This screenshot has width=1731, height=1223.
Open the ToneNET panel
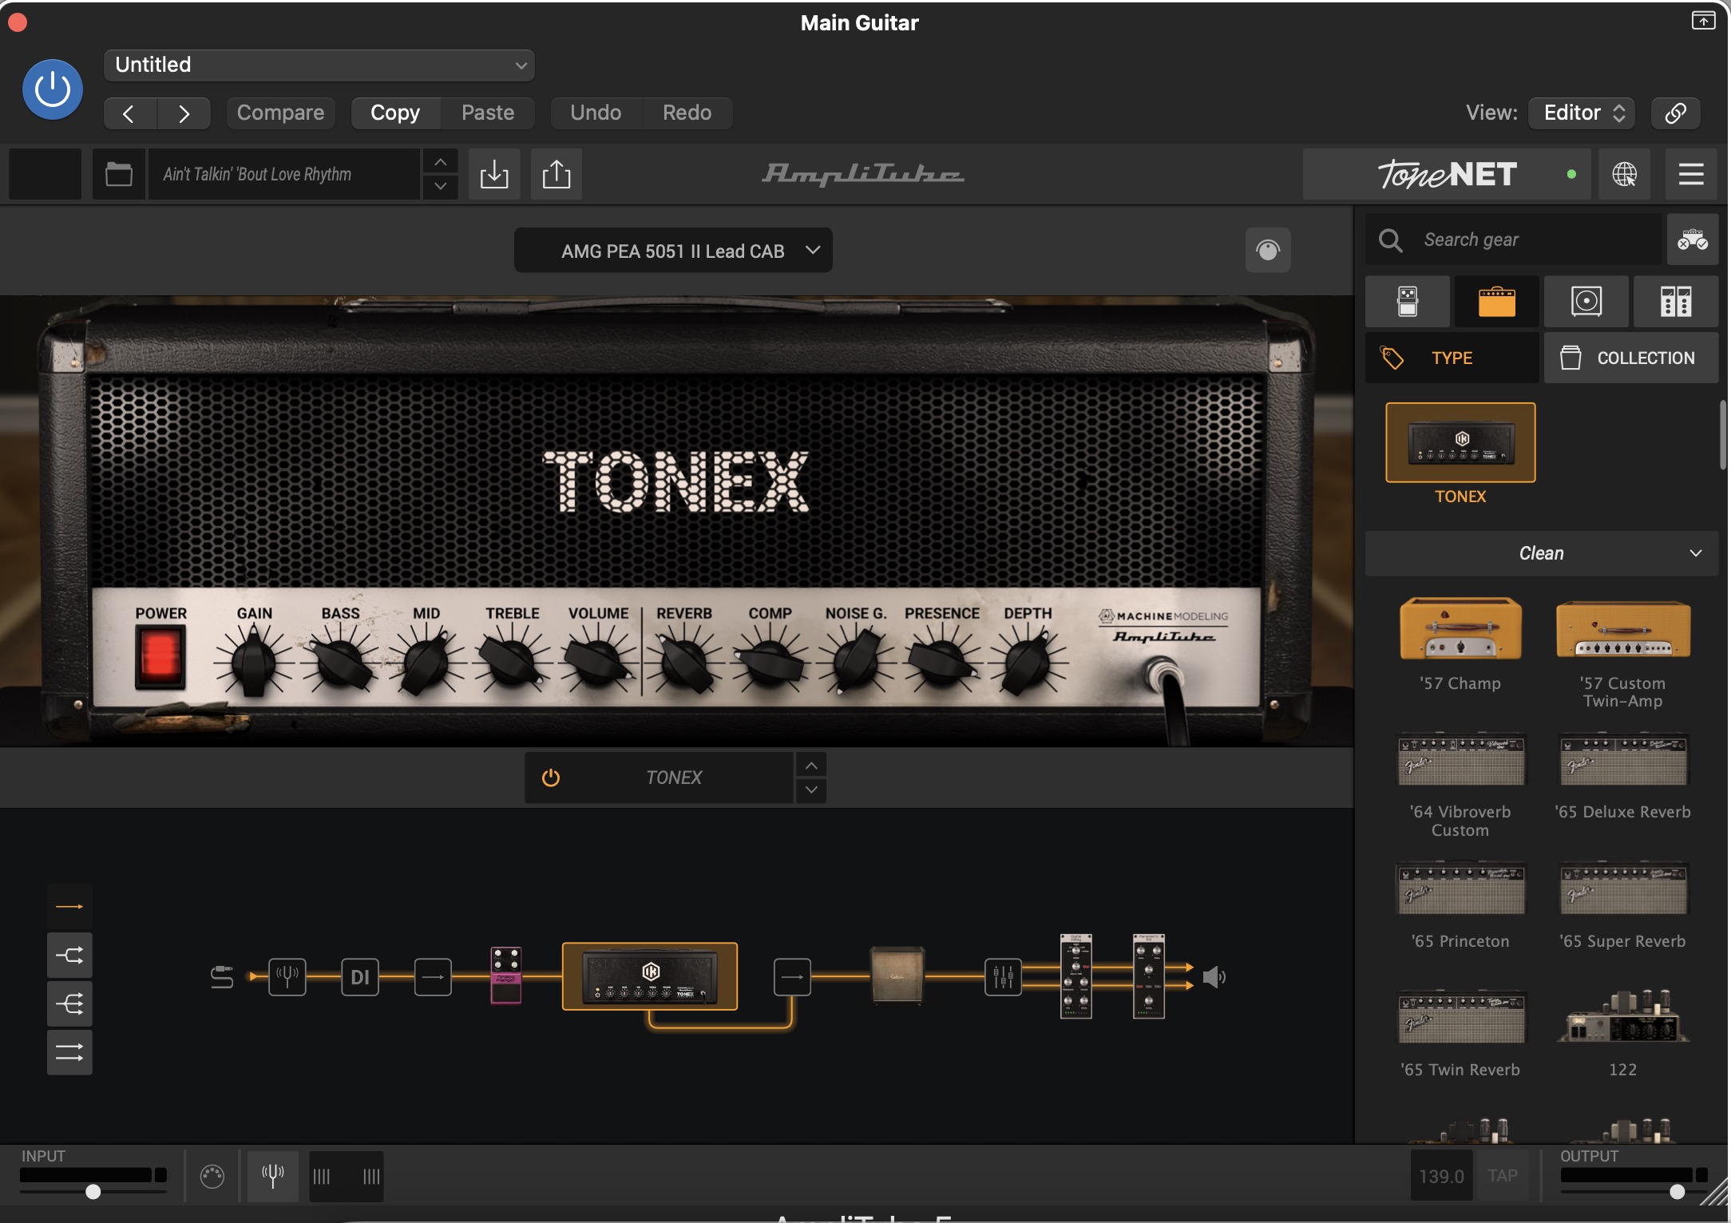click(x=1446, y=173)
